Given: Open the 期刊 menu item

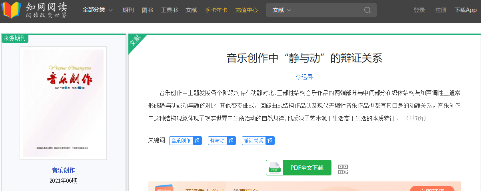Looking at the screenshot, I should [x=128, y=10].
